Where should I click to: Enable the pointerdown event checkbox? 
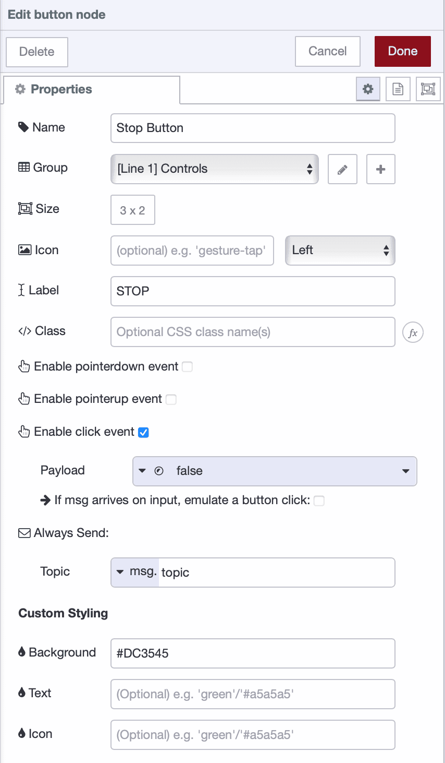pyautogui.click(x=187, y=367)
